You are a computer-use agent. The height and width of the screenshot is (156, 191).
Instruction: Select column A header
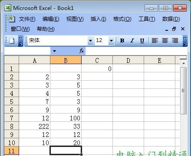(35, 60)
